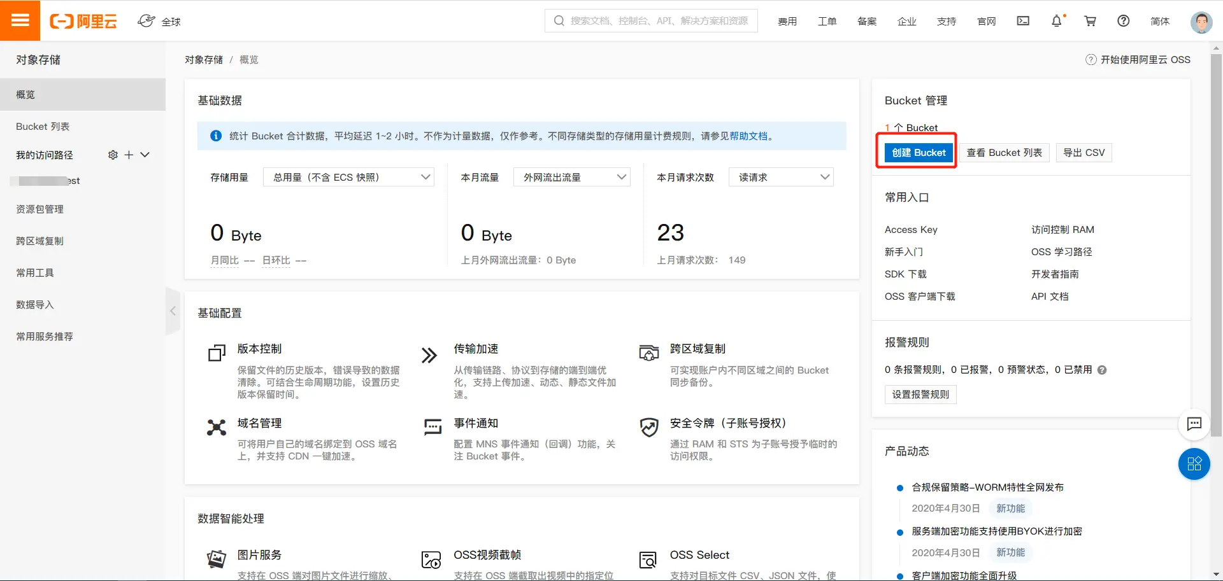Click the 对象存储 breadcrumb link
Viewport: 1223px width, 581px height.
pyautogui.click(x=204, y=60)
